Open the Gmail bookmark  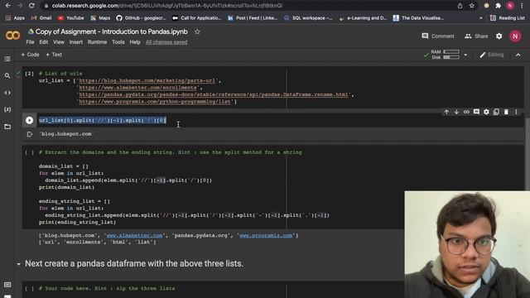click(x=41, y=18)
